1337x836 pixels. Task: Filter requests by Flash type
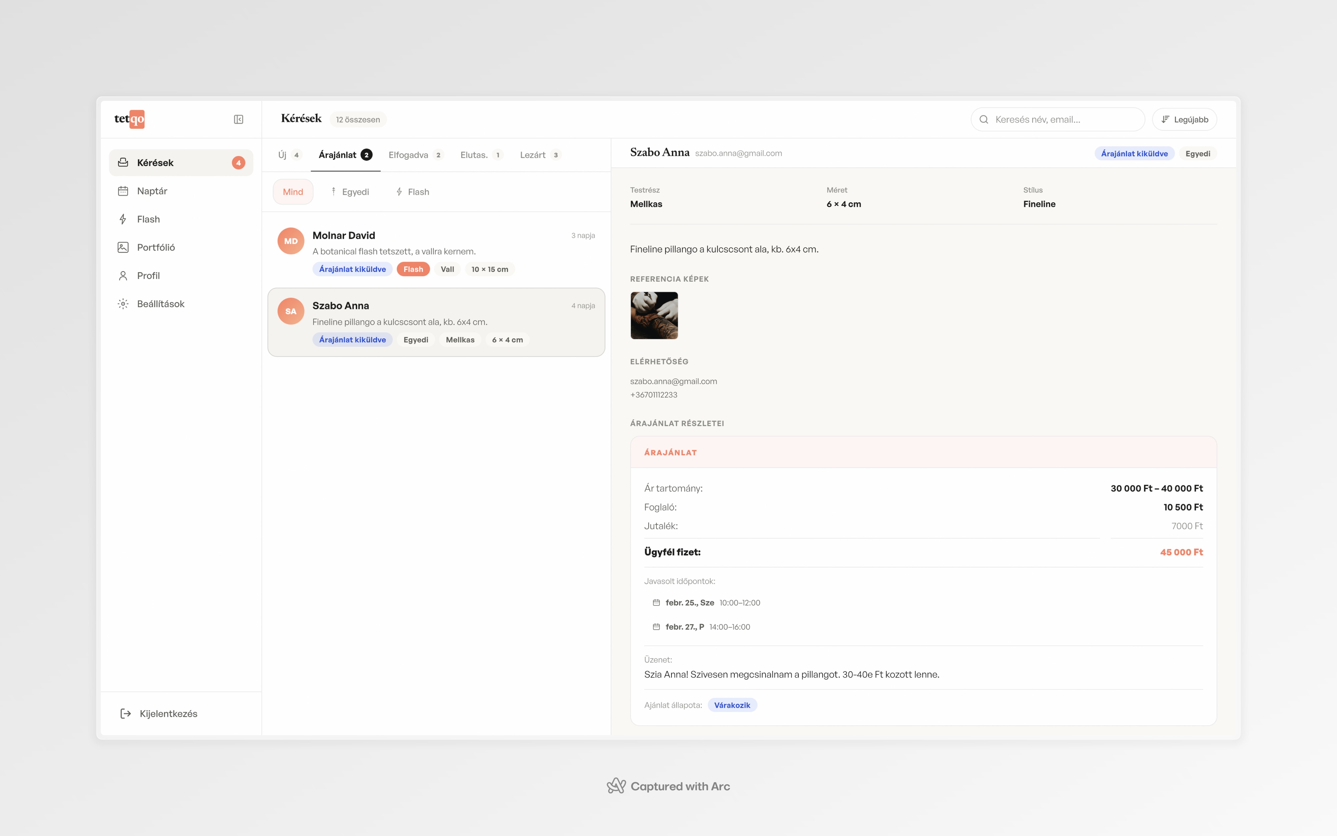[x=413, y=192]
